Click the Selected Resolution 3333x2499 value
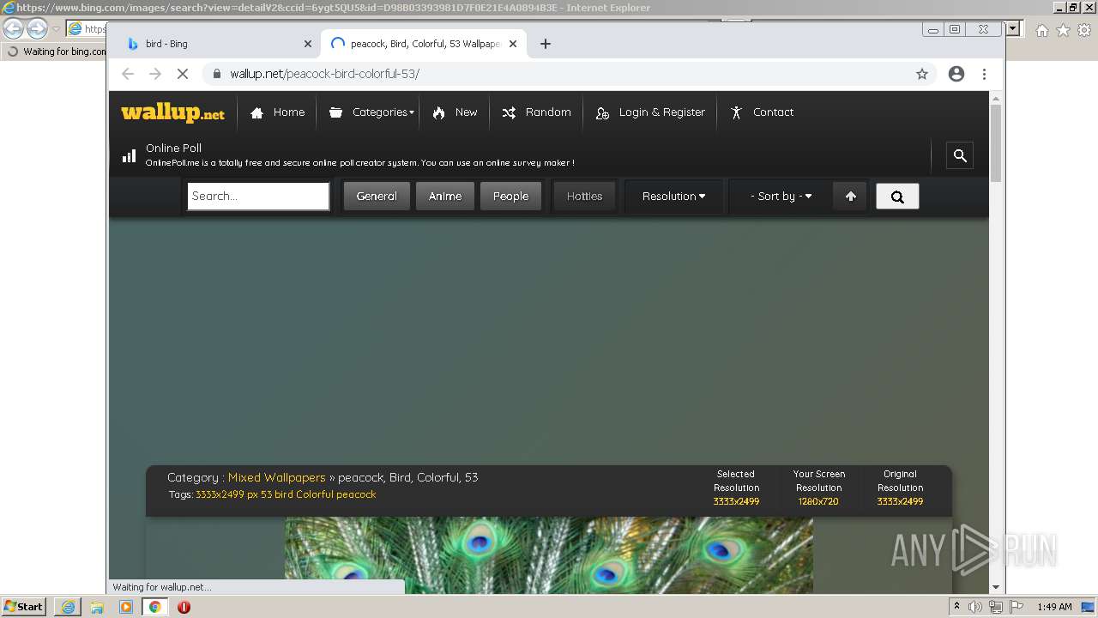Image resolution: width=1098 pixels, height=618 pixels. tap(736, 501)
